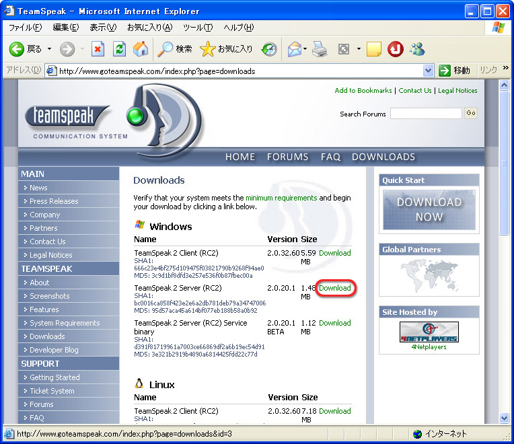Click the Linux penguin icon
This screenshot has height=444, width=514.
coord(139,383)
